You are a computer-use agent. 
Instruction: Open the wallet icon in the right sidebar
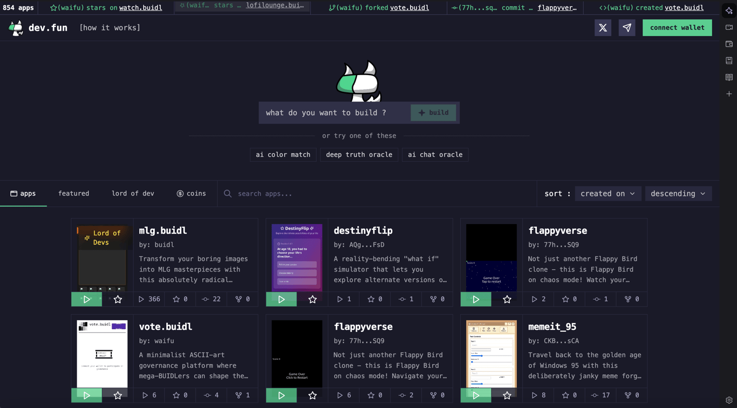tap(729, 44)
